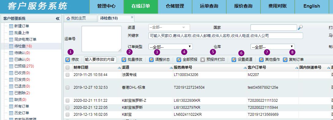Click the table icon beside 已预报(273)

pyautogui.click(x=11, y=66)
